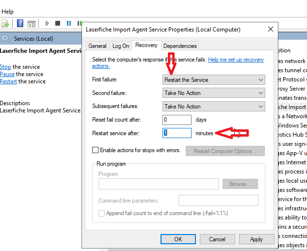Click Restart the service link
Screen dimensions: 307x251
8,81
